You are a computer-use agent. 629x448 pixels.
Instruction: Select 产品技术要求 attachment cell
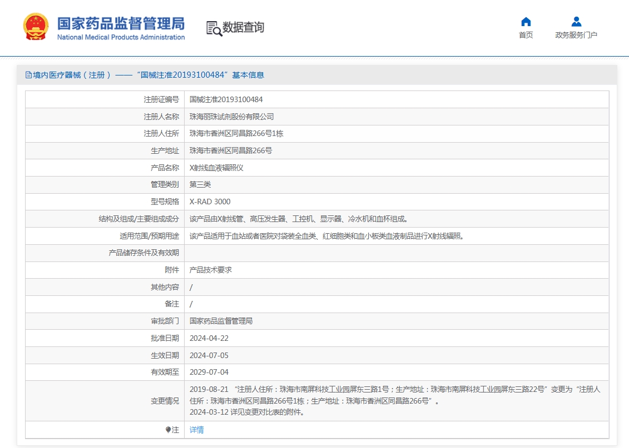(211, 270)
